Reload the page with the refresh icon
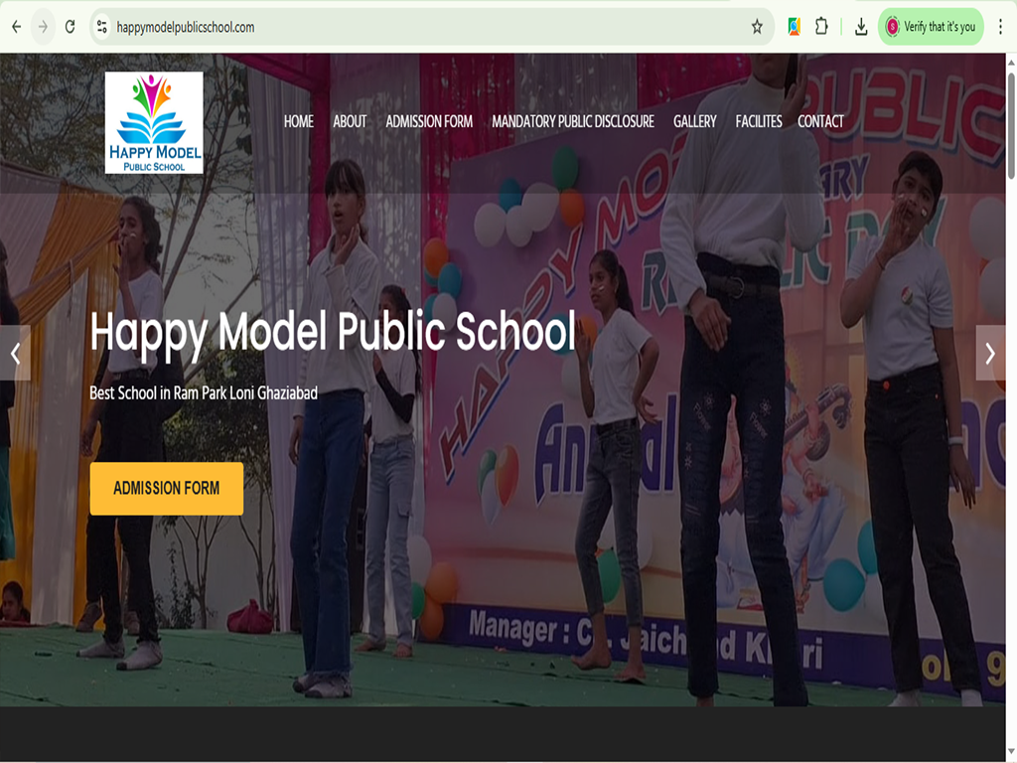The height and width of the screenshot is (763, 1017). point(70,27)
